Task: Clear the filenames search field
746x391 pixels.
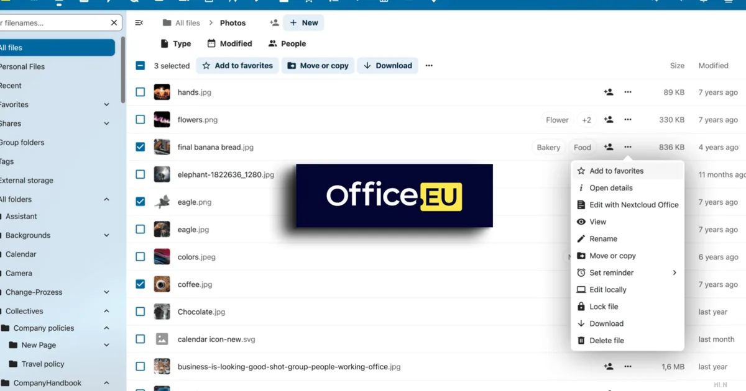Action: [x=114, y=23]
